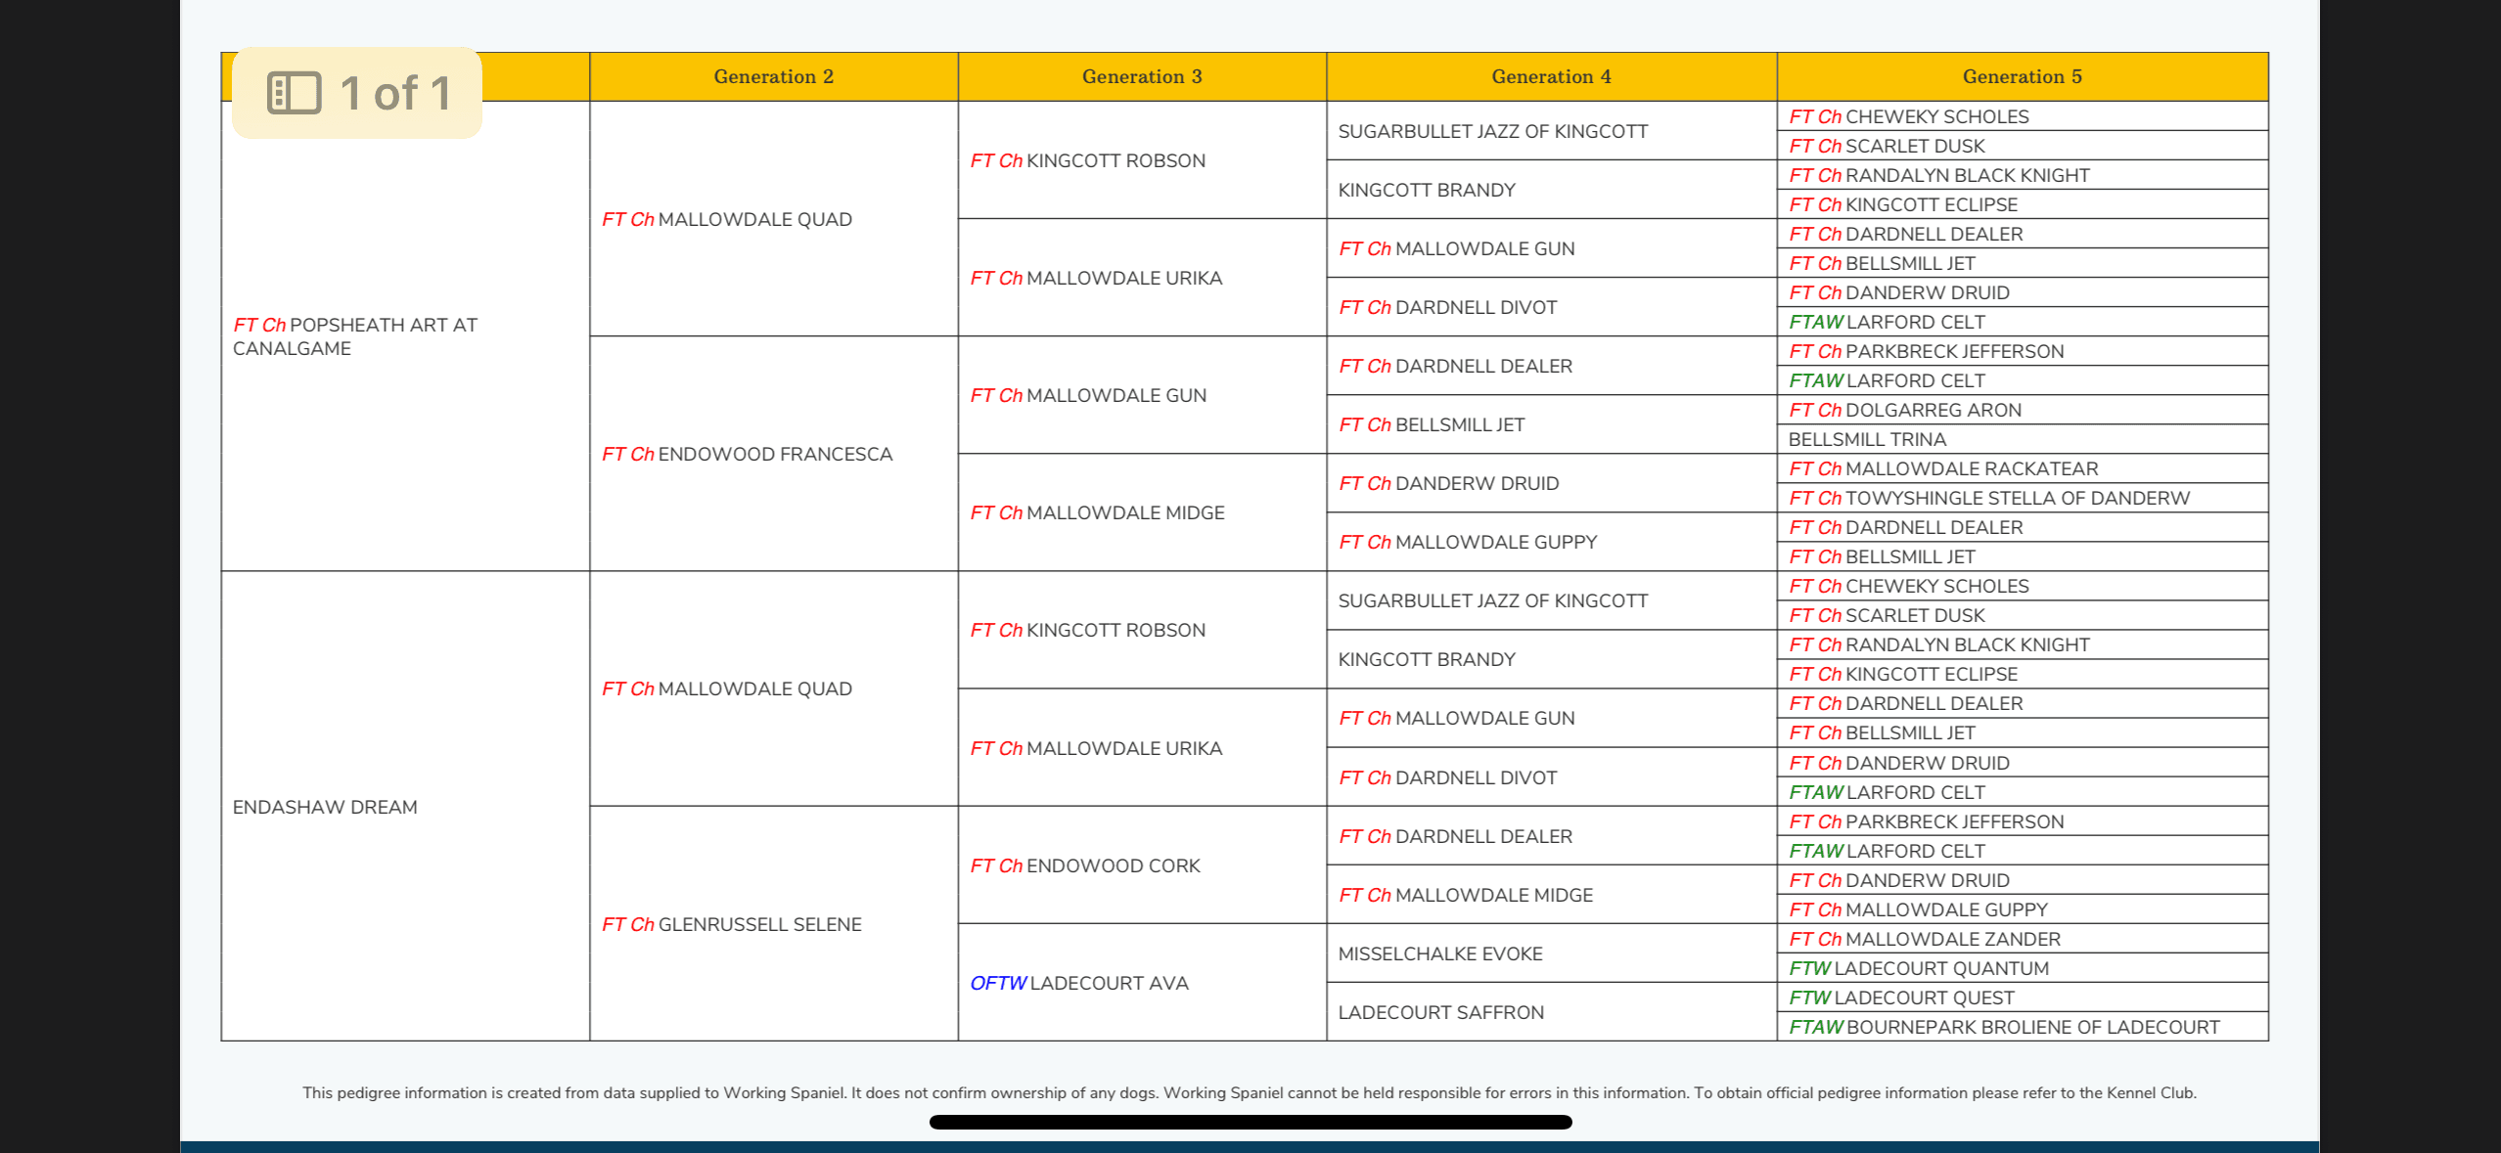Click LADECOURT SAFFRON entry
The height and width of the screenshot is (1153, 2501).
(1440, 1012)
